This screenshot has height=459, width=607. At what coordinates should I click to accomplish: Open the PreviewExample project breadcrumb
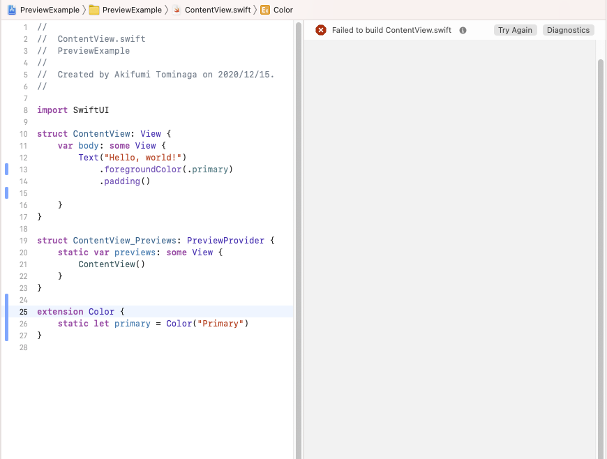pos(50,10)
